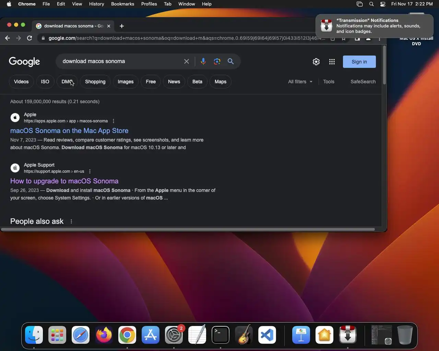Open more options for the Apple result
This screenshot has height=351, width=439.
click(114, 121)
